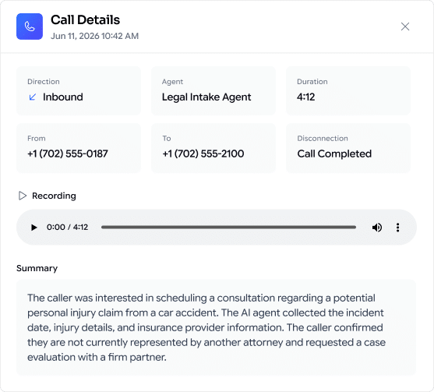The height and width of the screenshot is (392, 434).
Task: Click the Call Details title
Action: pos(85,19)
